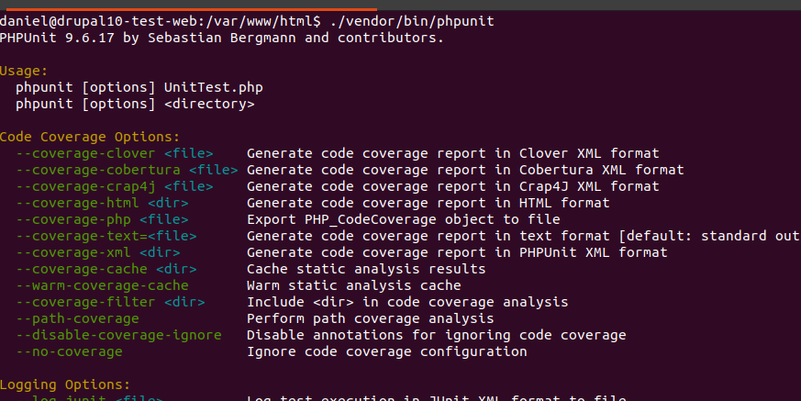Click 'Warm static analysis cache'

354,285
